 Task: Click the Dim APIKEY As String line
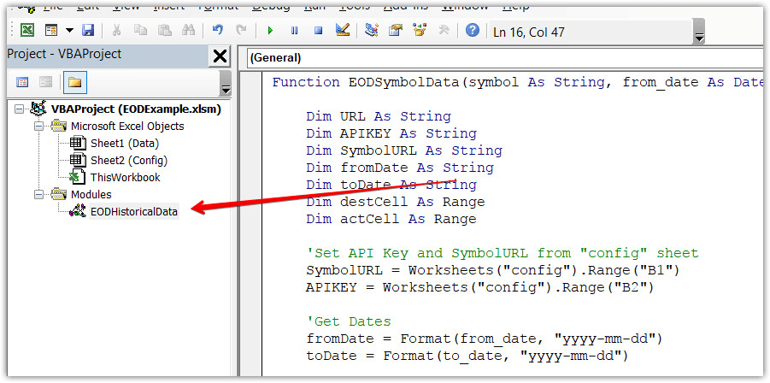pos(391,133)
